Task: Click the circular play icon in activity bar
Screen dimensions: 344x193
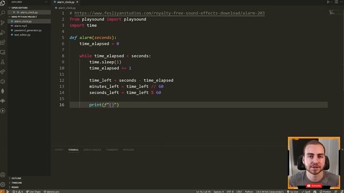Action: (3, 111)
